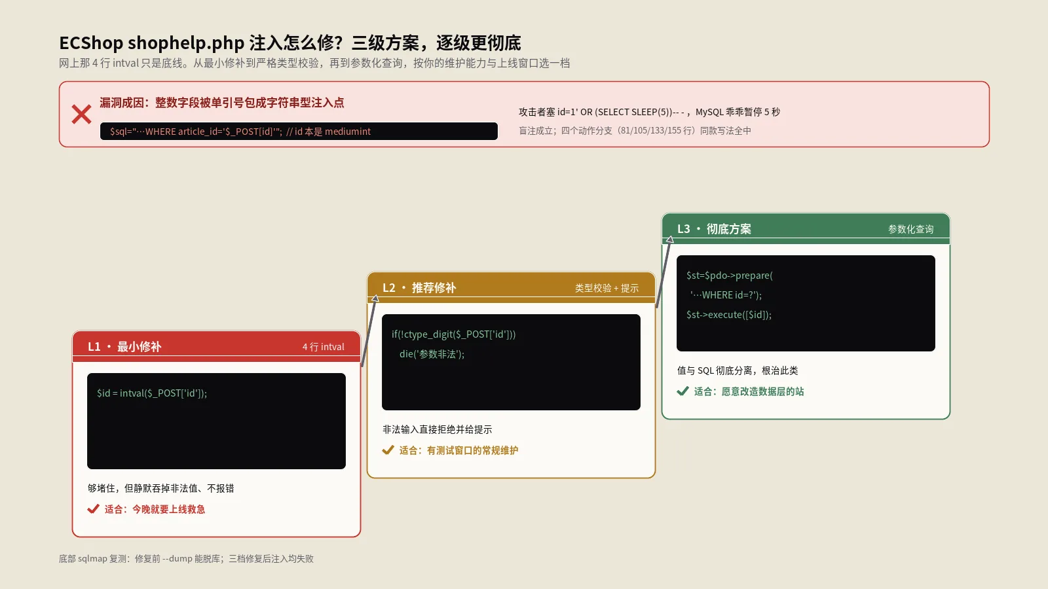Click the L2 · 推荐修补 card header
1048x589 pixels.
pos(511,287)
